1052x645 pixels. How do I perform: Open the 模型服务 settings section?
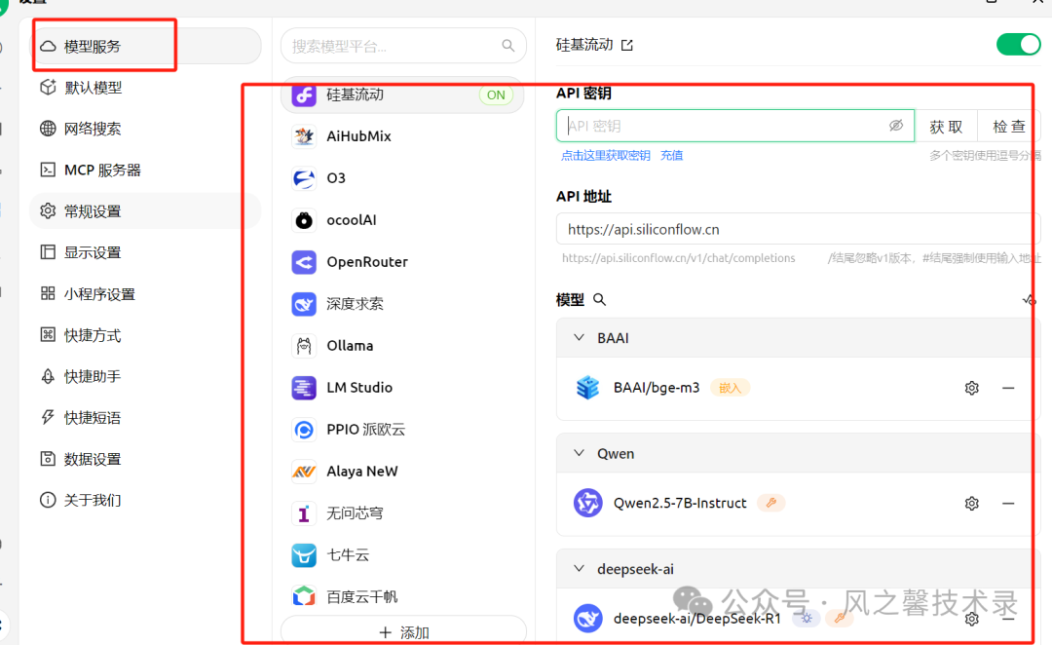pyautogui.click(x=145, y=47)
